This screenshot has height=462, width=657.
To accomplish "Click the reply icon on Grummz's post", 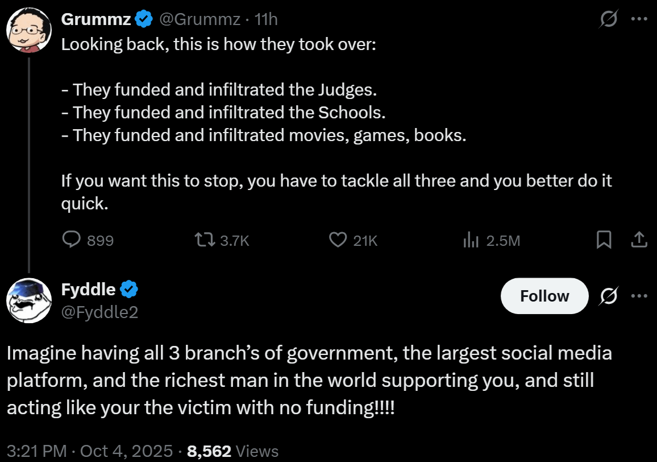I will pyautogui.click(x=71, y=240).
